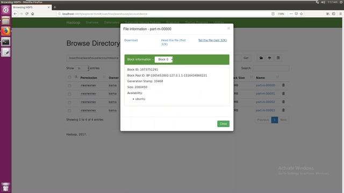Screen dimensions: 344x193
Task: Check the part-m-00001 row checkbox
Action: click(x=69, y=94)
